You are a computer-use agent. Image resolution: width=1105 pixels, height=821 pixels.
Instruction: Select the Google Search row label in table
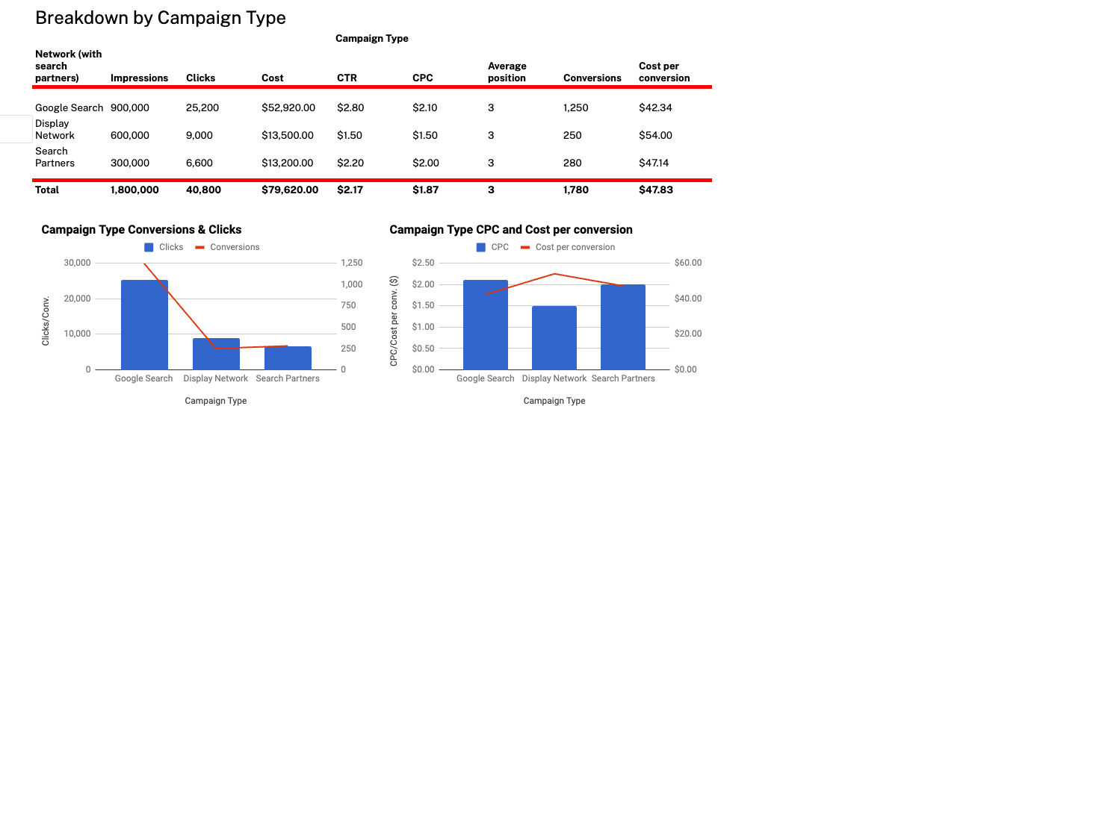click(x=69, y=107)
